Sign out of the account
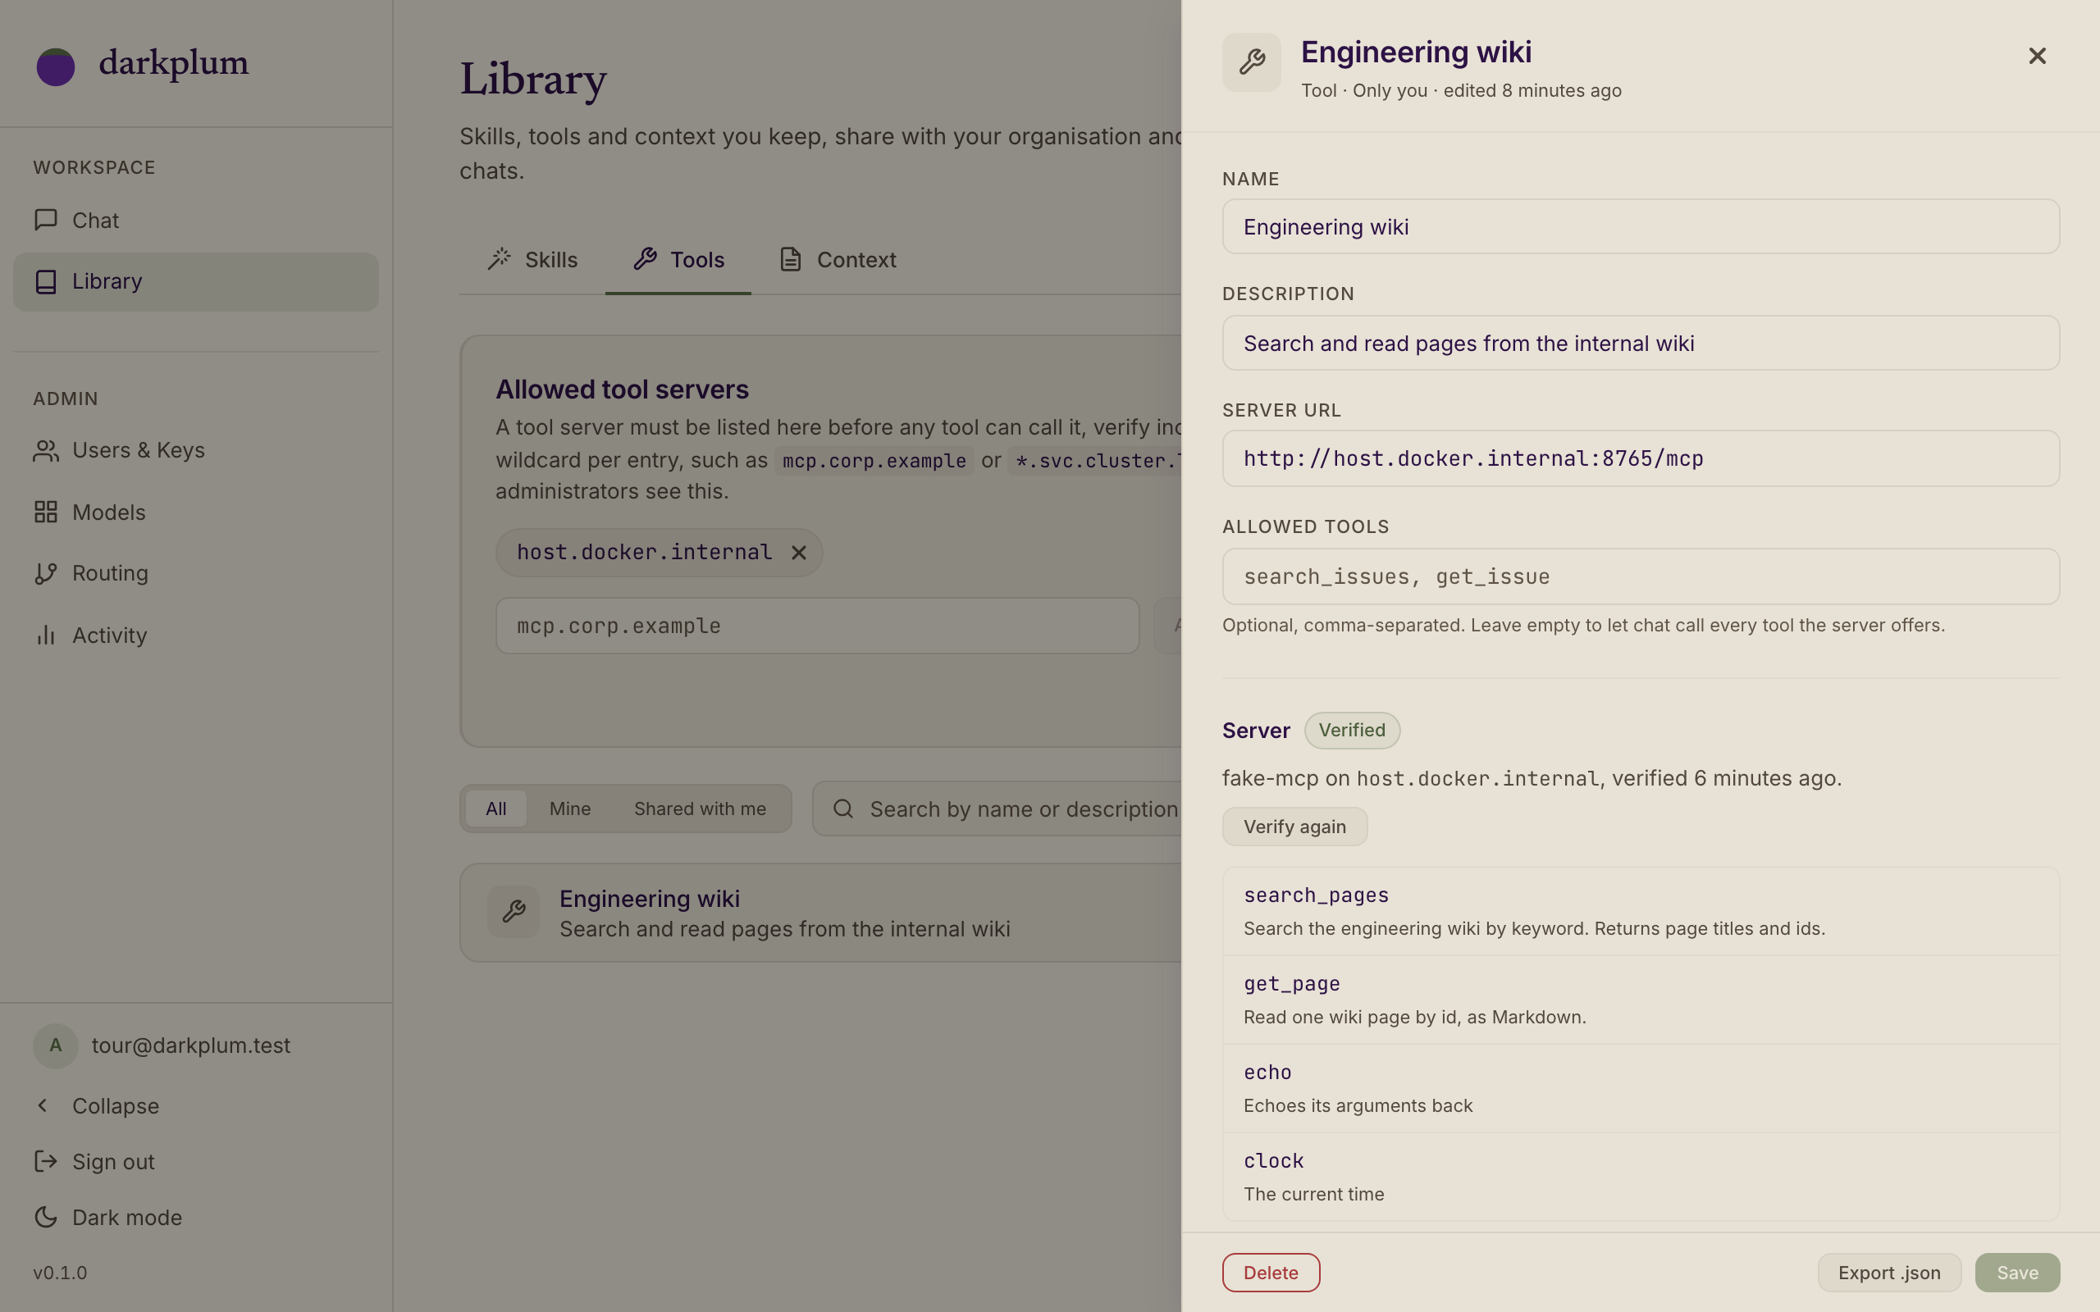Viewport: 2100px width, 1312px height. 196,1162
